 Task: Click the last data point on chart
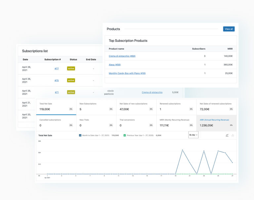click(x=233, y=163)
